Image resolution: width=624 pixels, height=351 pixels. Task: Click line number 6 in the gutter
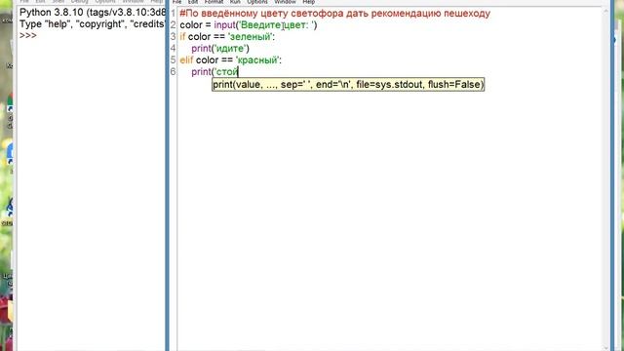tap(173, 71)
